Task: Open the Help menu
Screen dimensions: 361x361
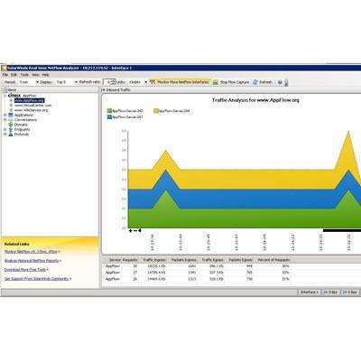Action: [45, 75]
